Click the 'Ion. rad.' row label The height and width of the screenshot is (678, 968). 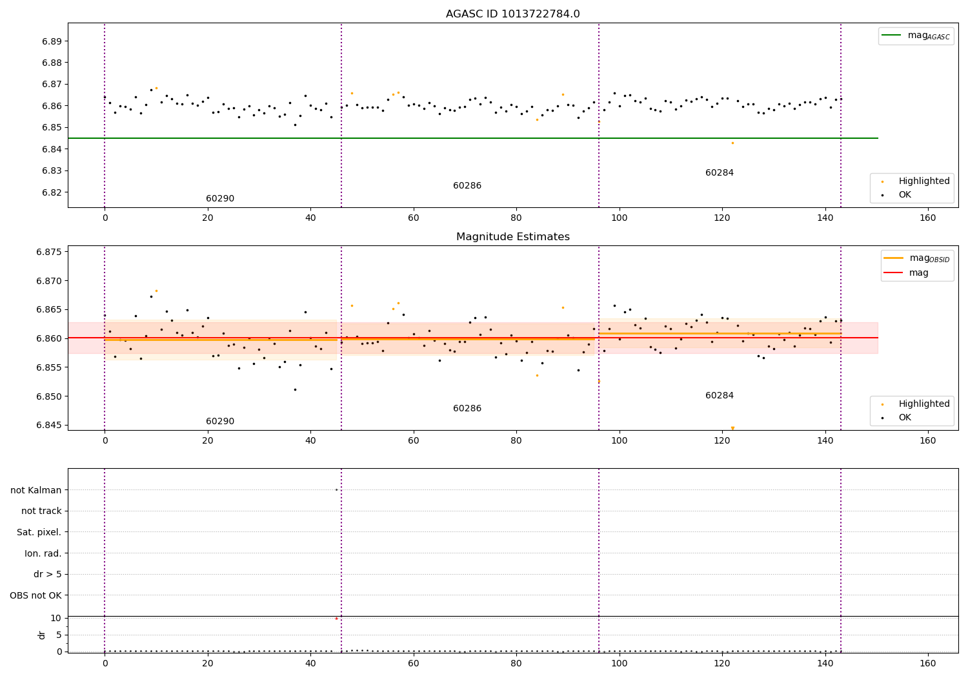tap(43, 553)
